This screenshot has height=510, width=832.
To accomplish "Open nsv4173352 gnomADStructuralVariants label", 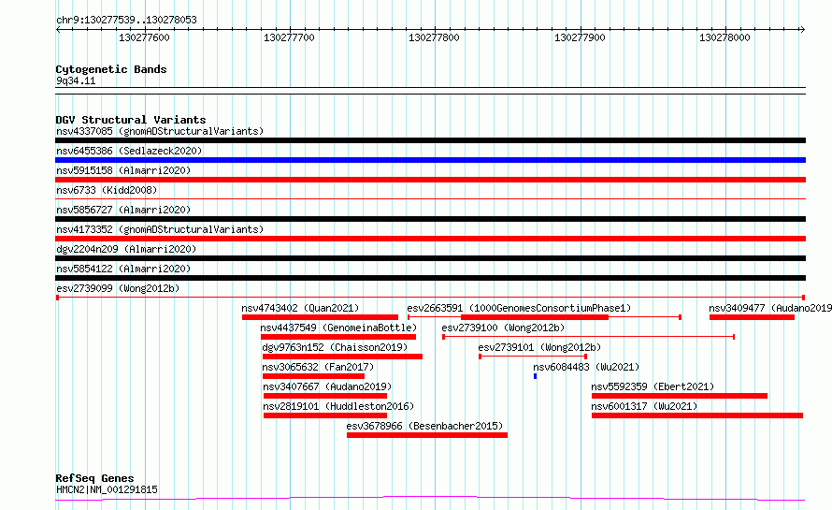I will (160, 229).
